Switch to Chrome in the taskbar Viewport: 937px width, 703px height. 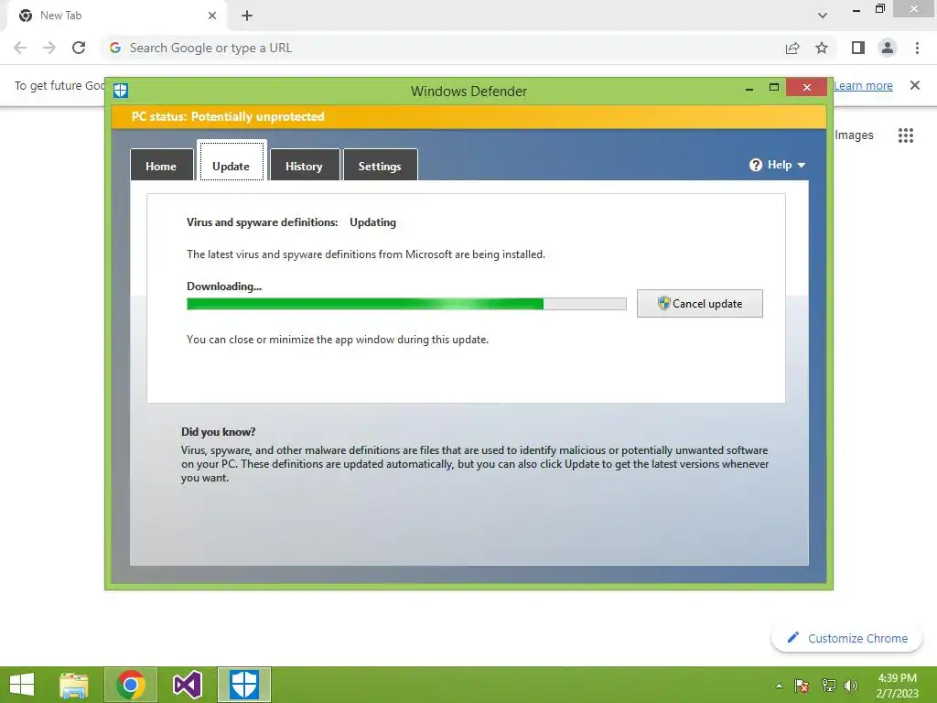(131, 685)
